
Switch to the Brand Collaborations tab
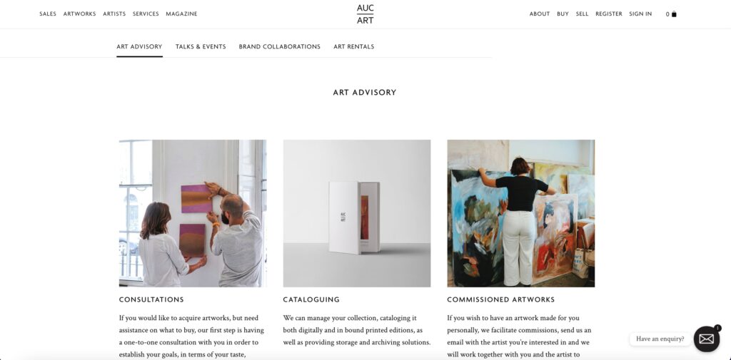pos(280,46)
